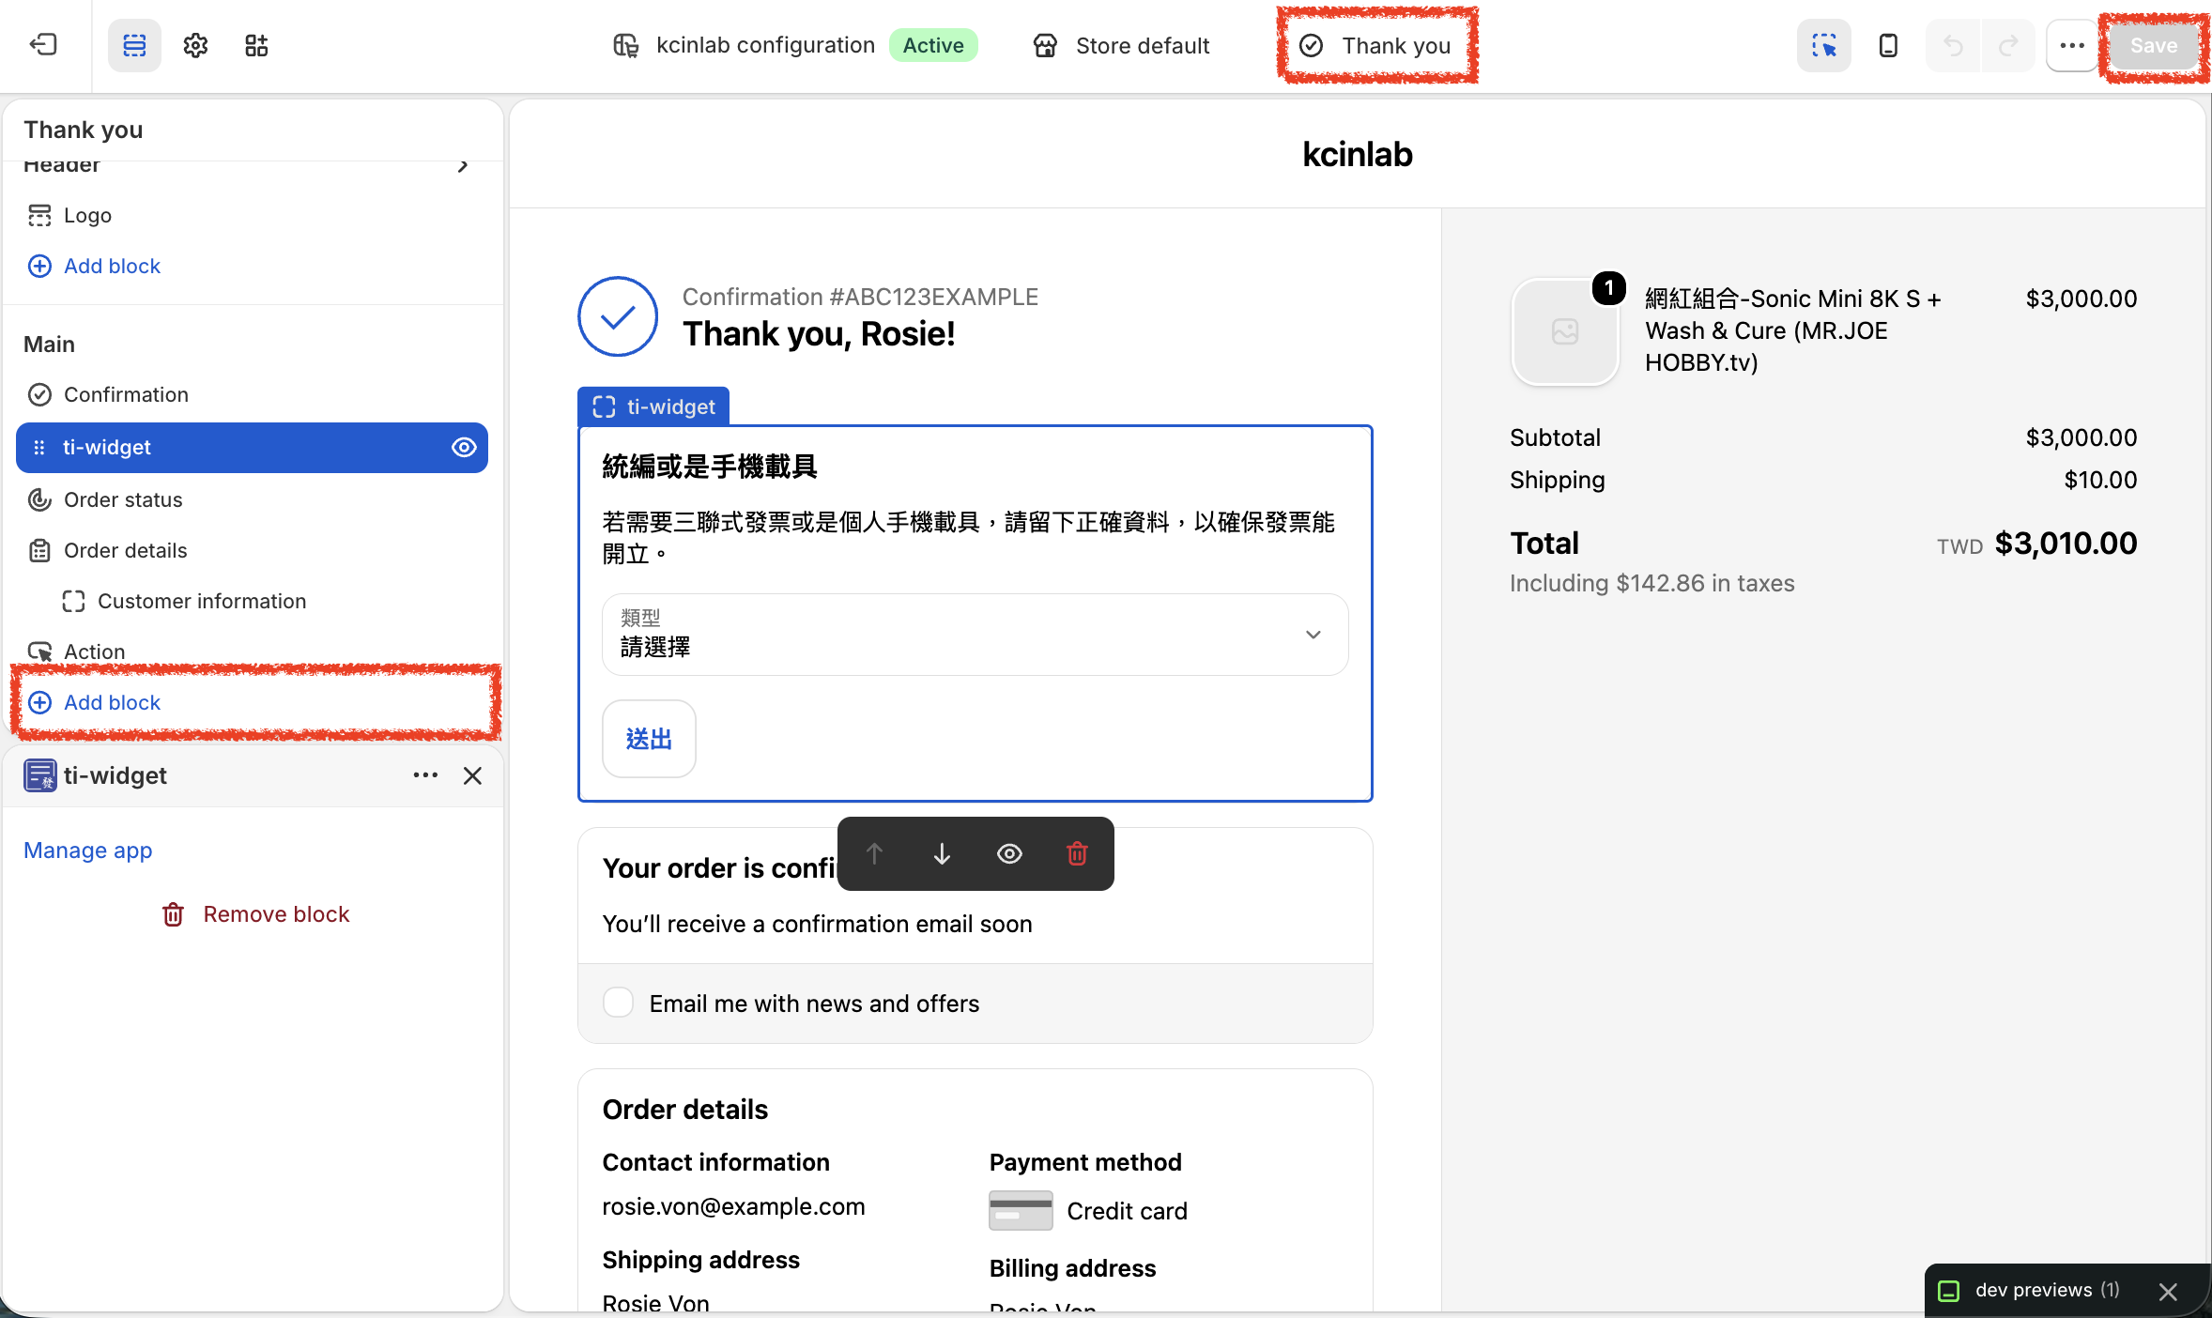Check Email me with news and offers

[x=618, y=1003]
